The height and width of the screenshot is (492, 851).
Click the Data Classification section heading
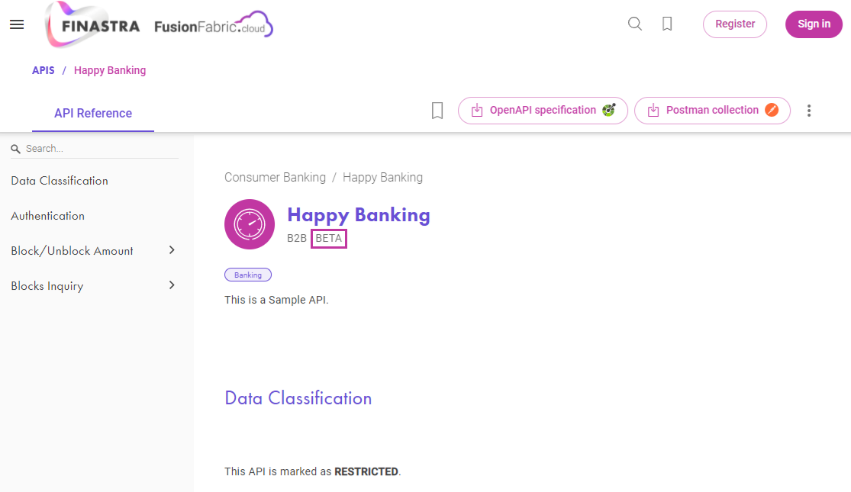(x=298, y=398)
